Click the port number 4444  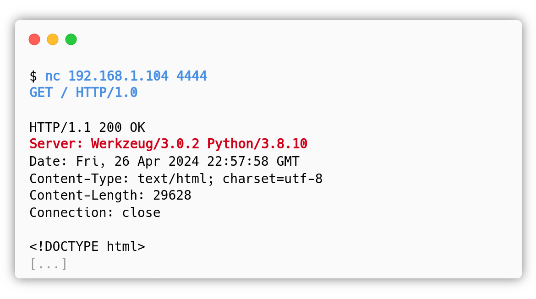pyautogui.click(x=191, y=76)
